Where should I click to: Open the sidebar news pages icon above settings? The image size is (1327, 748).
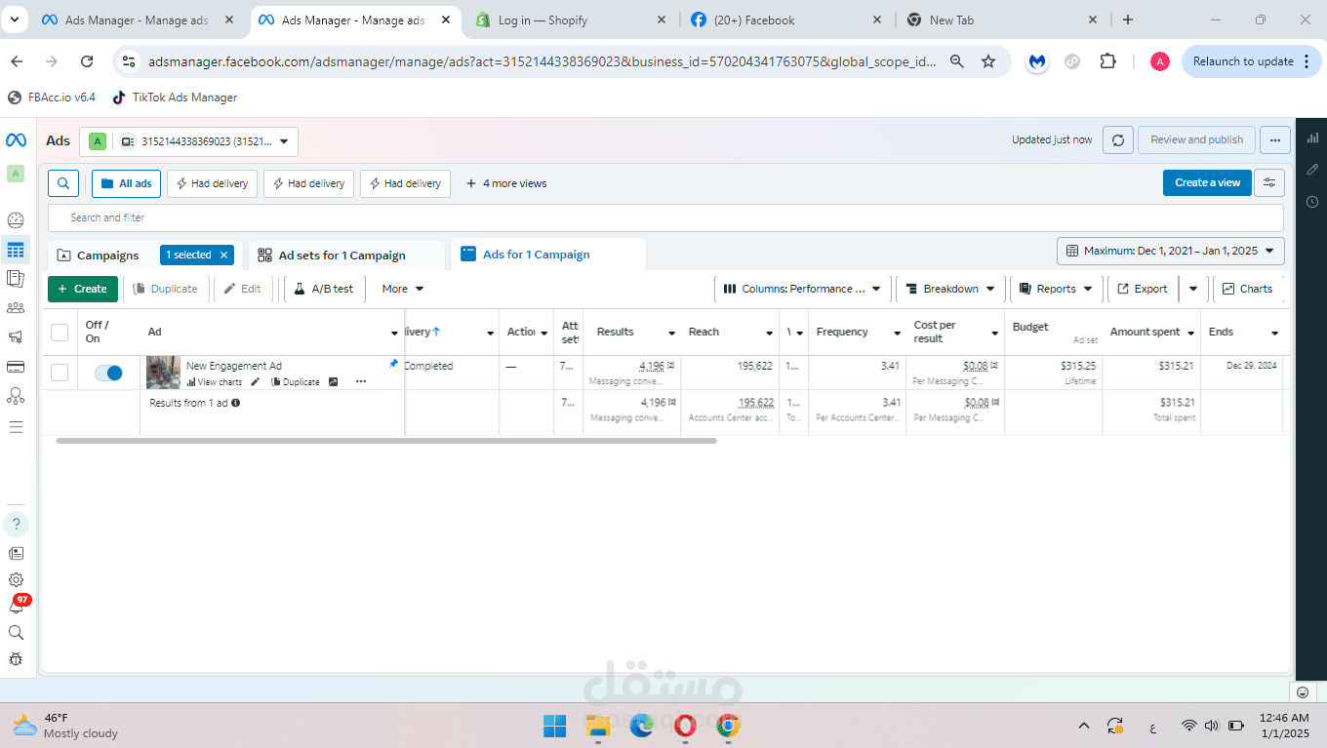(x=16, y=553)
